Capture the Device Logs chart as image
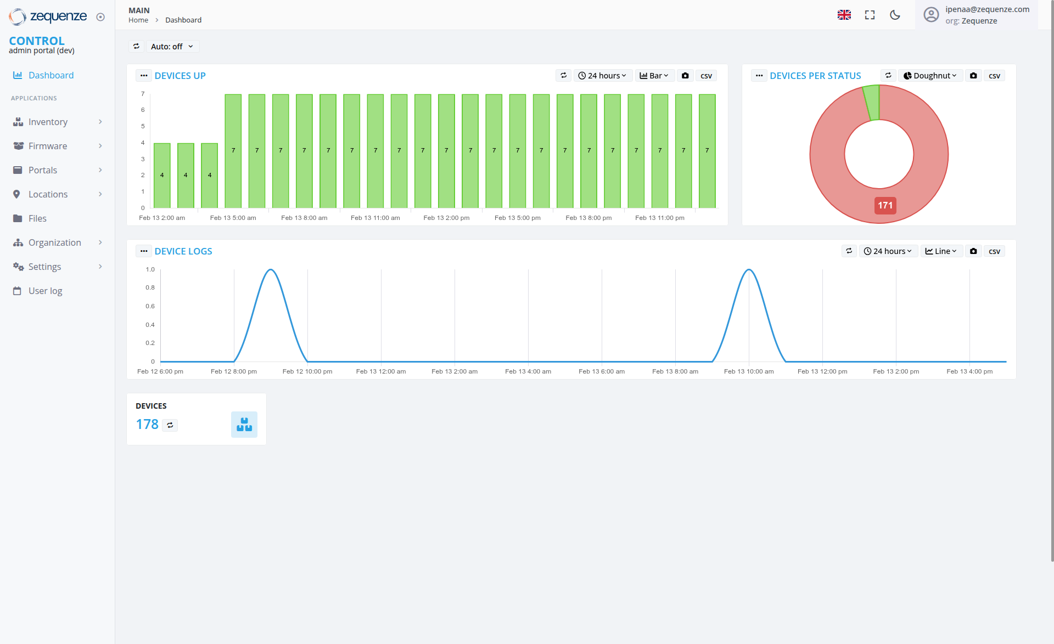 point(973,251)
